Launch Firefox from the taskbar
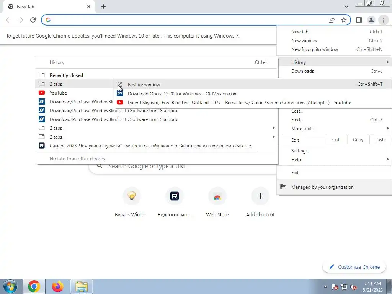The image size is (392, 294). click(58, 286)
